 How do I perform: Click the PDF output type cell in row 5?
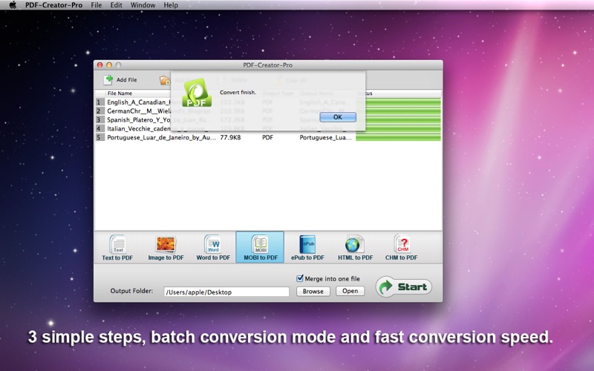click(x=267, y=137)
